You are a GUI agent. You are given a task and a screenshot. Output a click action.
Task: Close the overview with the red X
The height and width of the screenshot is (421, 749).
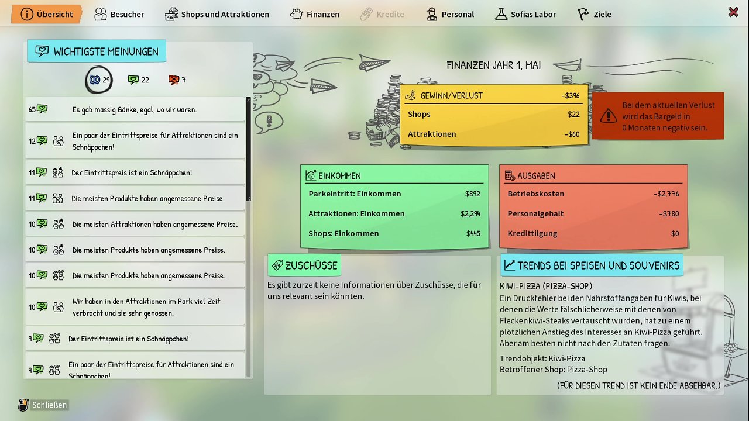733,12
